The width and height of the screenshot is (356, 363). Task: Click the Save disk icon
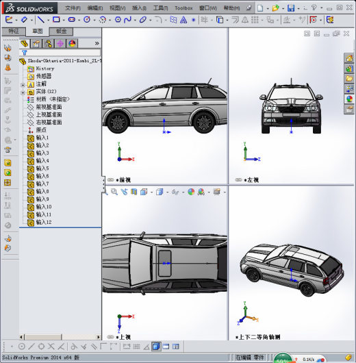pos(291,8)
